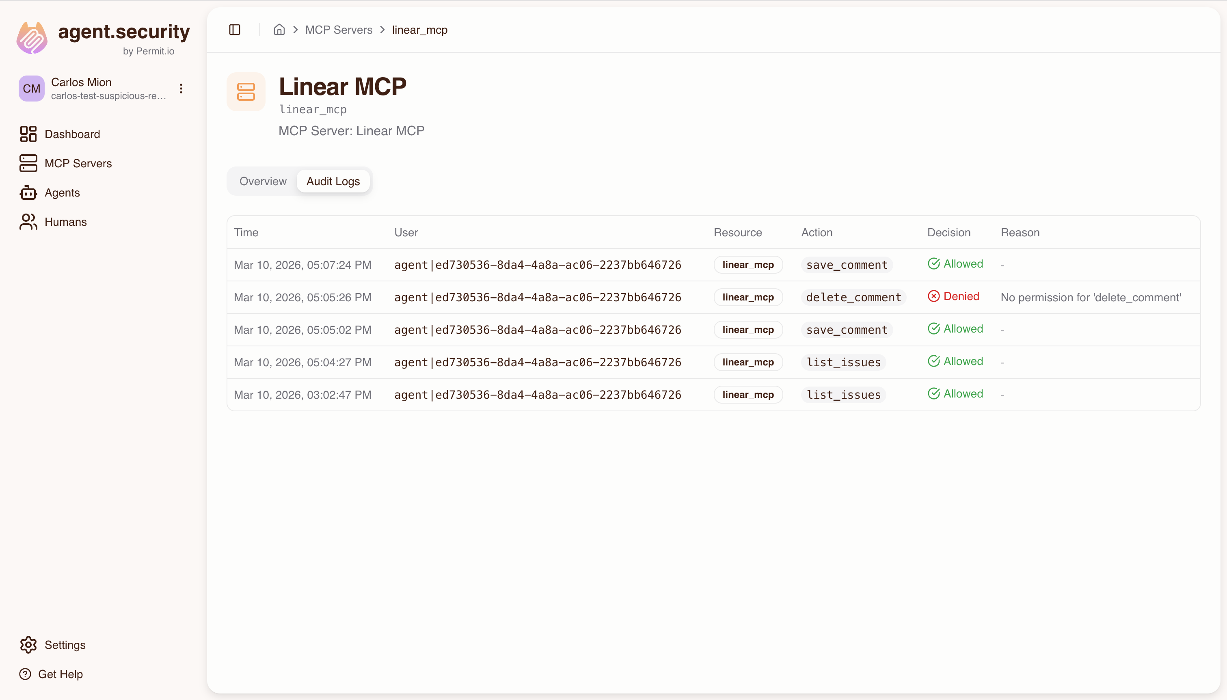Screen dimensions: 1227x700
Task: Click the linear_mcp resource badge in first row
Action: click(x=748, y=264)
